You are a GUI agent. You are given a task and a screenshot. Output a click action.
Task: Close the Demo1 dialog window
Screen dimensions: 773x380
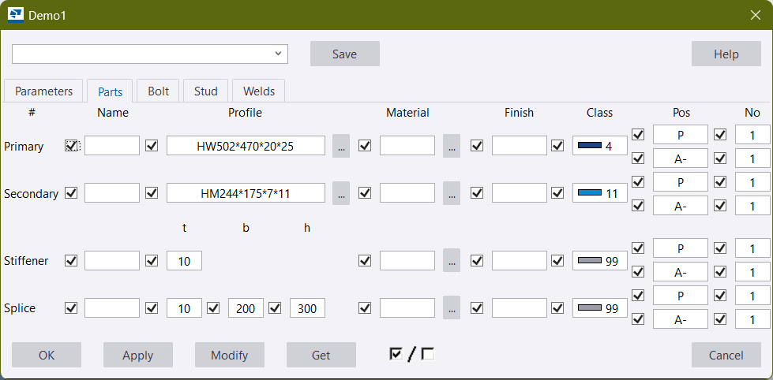pyautogui.click(x=756, y=15)
